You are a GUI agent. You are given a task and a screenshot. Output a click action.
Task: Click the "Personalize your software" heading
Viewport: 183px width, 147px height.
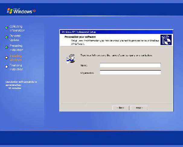click(80, 37)
